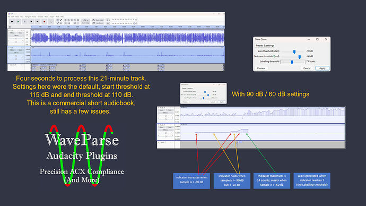This screenshot has height=206, width=366.
Task: Open Effects for first Audio 1 track, lower window
Action: click(165, 113)
